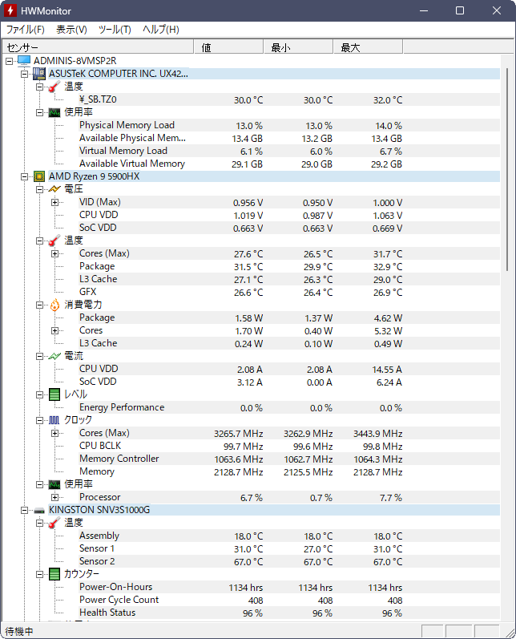Expand the VID (Max) voltage entry
Viewport: 516px width, 639px height.
55,202
